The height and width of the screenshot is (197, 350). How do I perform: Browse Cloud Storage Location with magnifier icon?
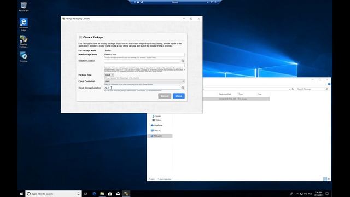click(183, 88)
